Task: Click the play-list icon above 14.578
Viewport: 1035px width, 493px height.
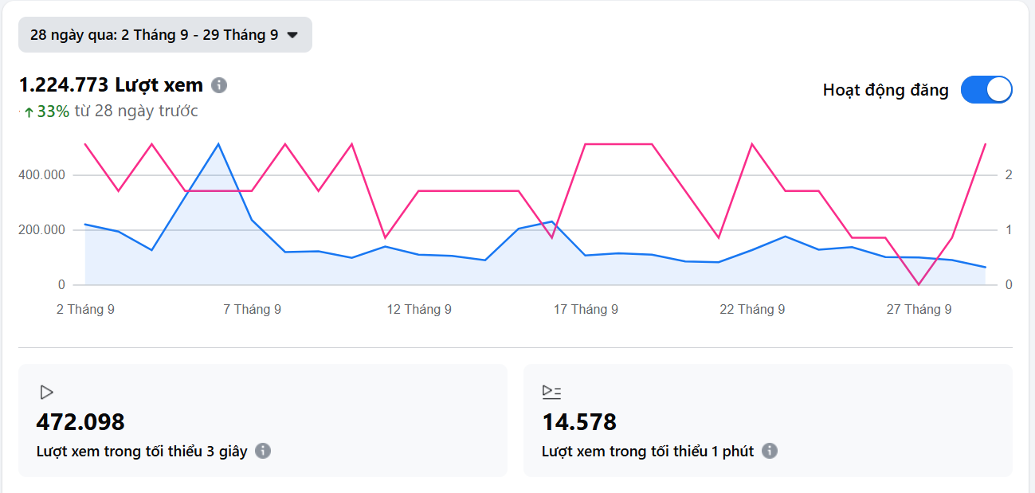Action: [551, 392]
